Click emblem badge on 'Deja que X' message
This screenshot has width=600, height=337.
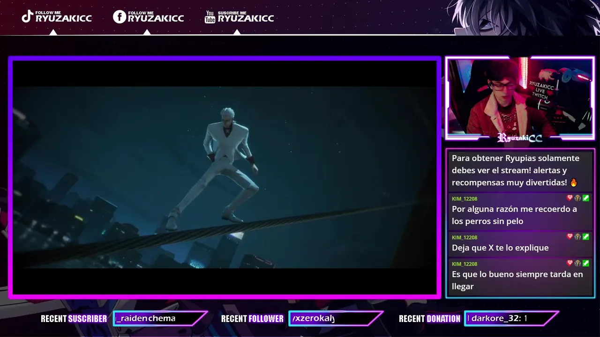pos(577,237)
